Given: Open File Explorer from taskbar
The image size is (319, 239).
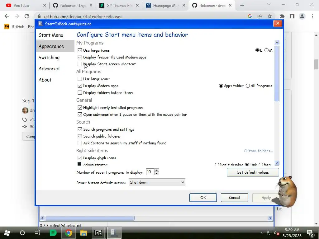Looking at the screenshot, I should click(83, 233).
